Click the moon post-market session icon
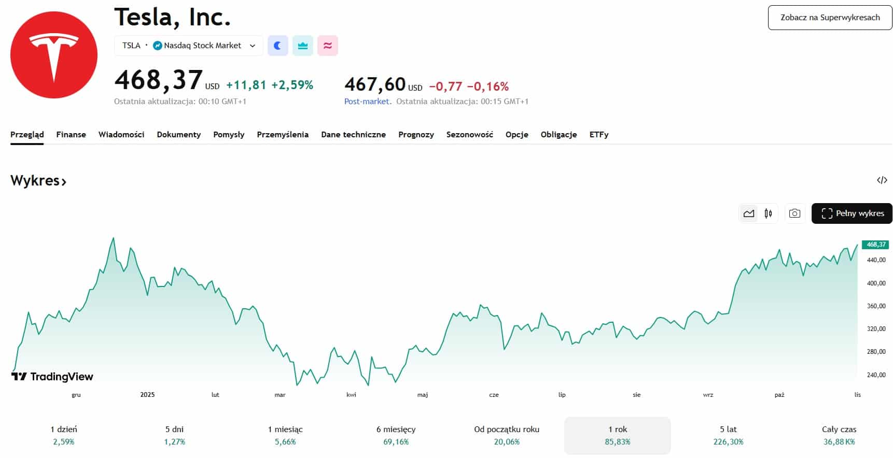This screenshot has width=893, height=458. pos(277,46)
